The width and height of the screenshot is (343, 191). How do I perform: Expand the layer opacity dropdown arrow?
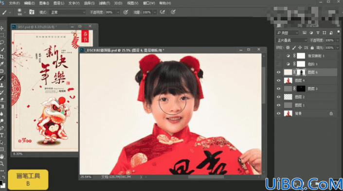(338, 40)
